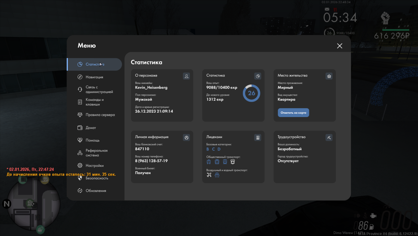418x236 pixels.
Task: Click the Получен military ID status
Action: pyautogui.click(x=143, y=173)
